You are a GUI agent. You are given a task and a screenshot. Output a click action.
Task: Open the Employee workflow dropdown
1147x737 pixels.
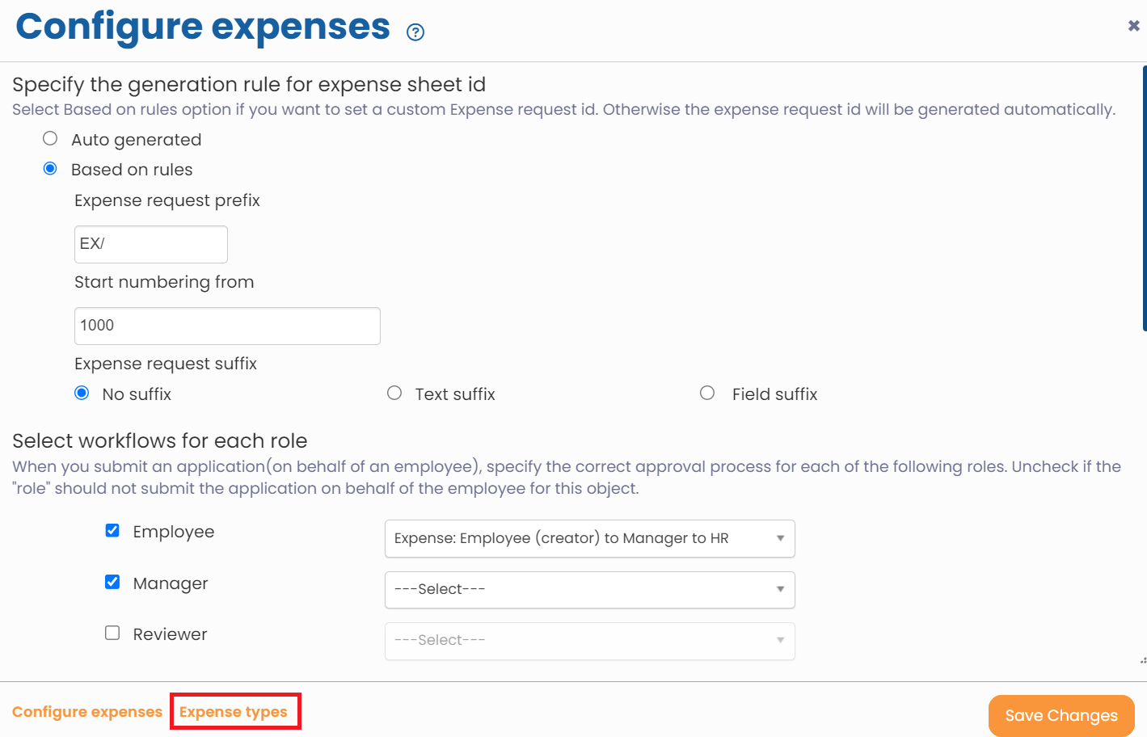pos(589,538)
